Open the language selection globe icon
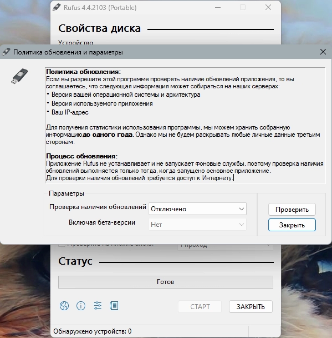Image resolution: width=332 pixels, height=338 pixels. coord(64,306)
